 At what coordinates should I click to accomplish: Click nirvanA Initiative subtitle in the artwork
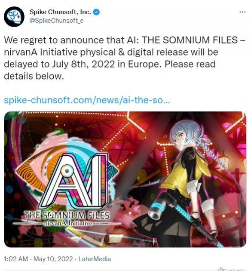click(68, 223)
